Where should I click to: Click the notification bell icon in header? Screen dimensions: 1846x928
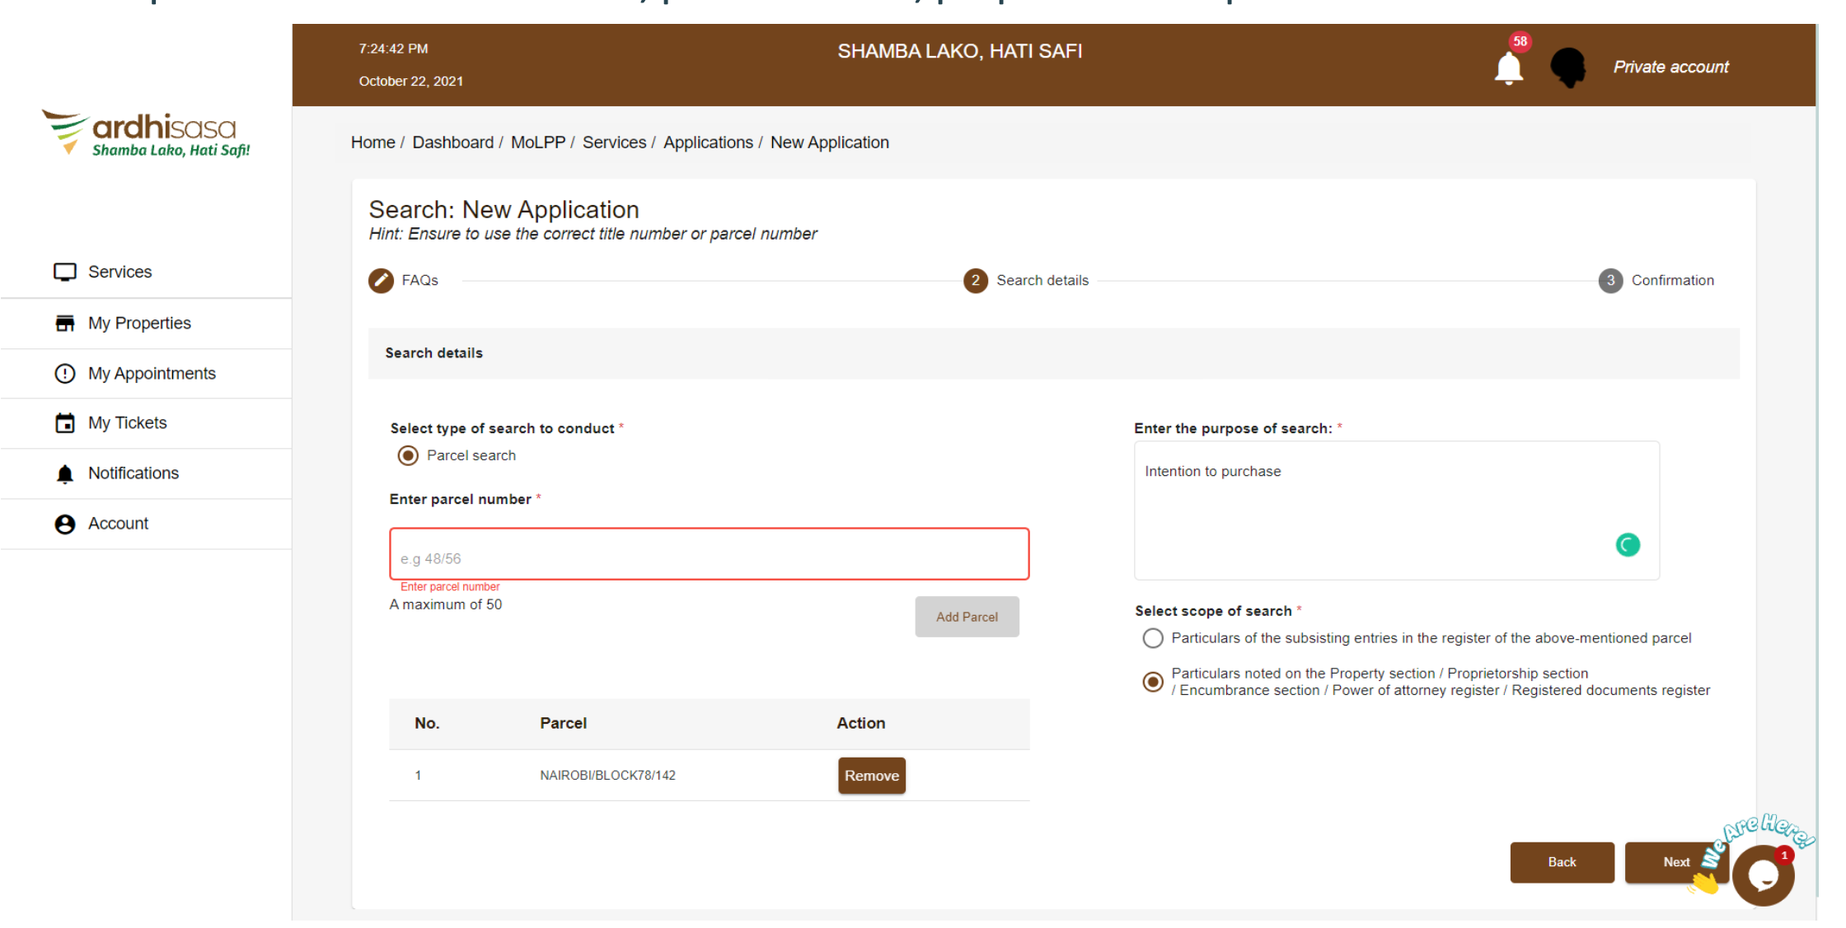click(1508, 68)
